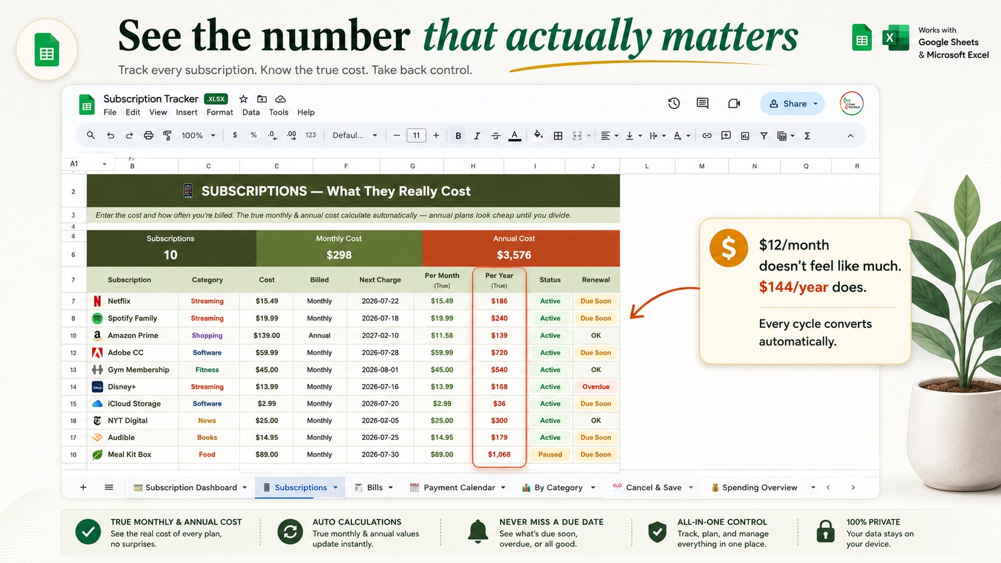1001x563 pixels.
Task: Open the all sheets list icon
Action: point(109,488)
